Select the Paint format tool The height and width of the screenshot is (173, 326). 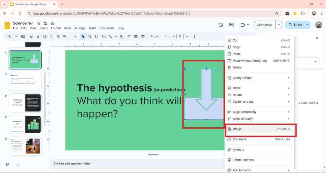(51, 36)
